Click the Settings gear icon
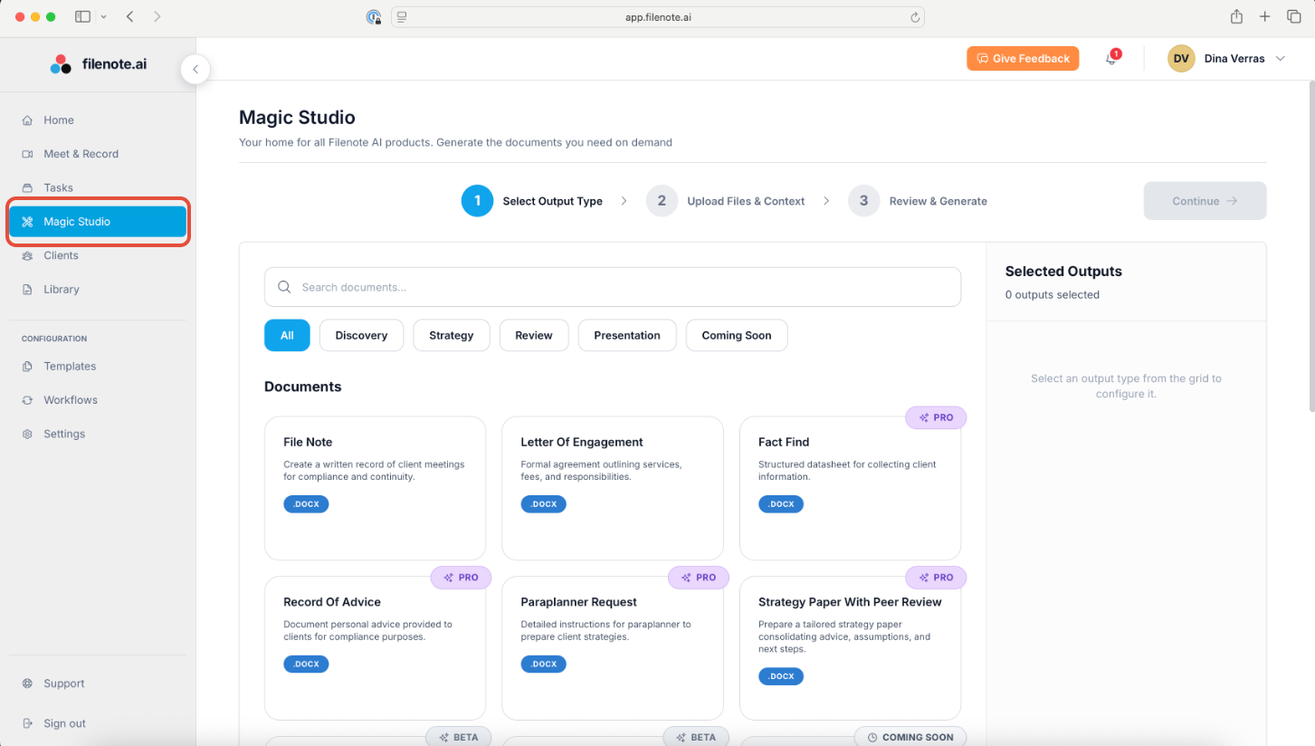 click(27, 435)
